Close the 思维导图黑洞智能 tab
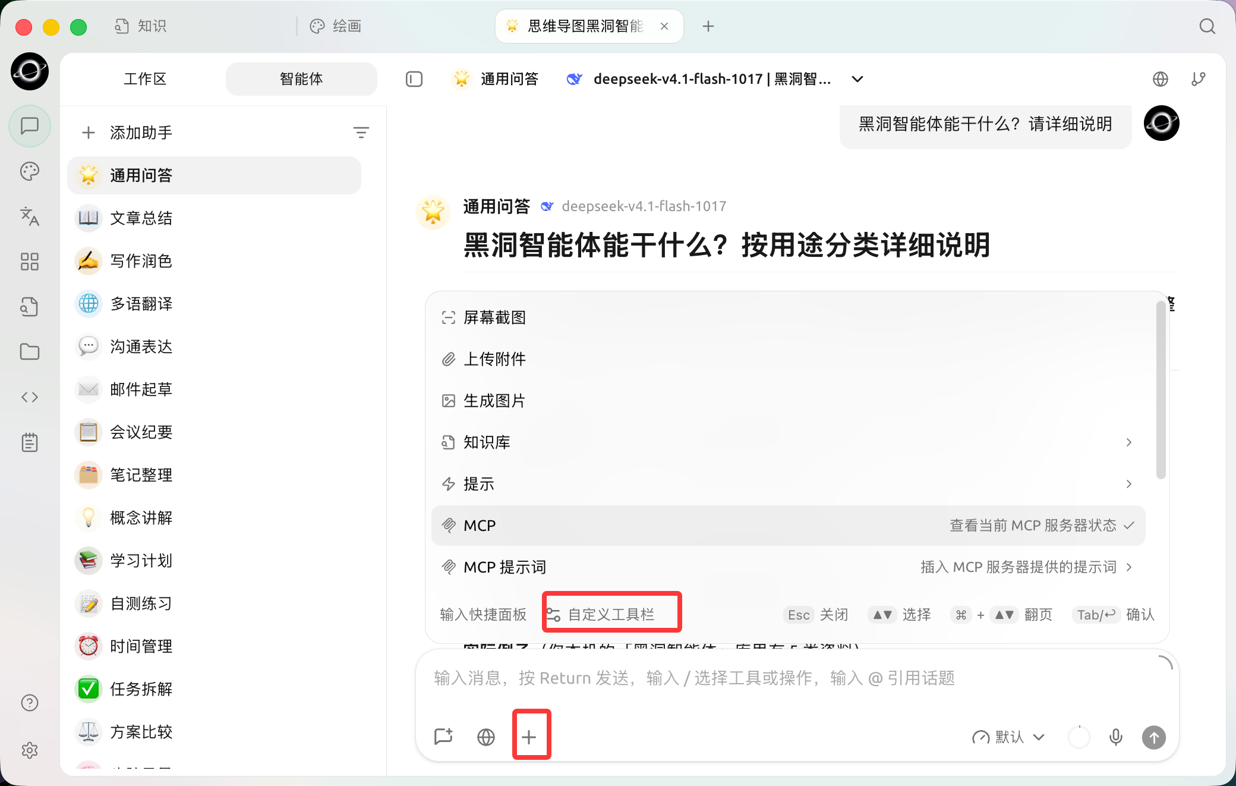The image size is (1236, 786). (x=664, y=26)
